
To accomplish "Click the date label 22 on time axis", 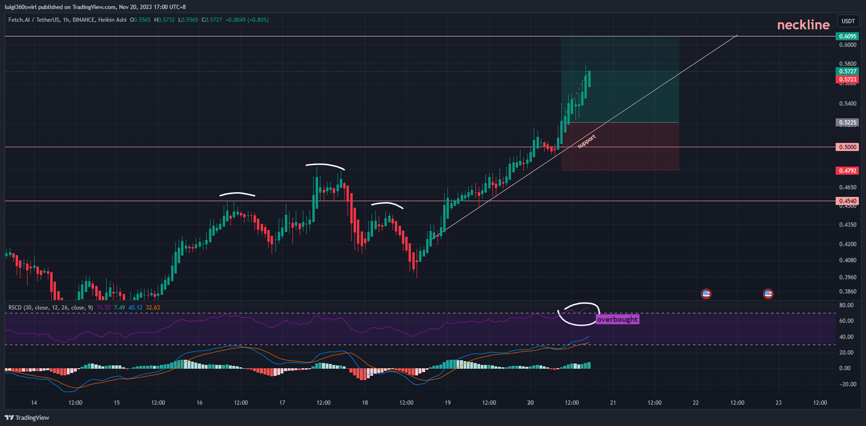I will [x=696, y=403].
